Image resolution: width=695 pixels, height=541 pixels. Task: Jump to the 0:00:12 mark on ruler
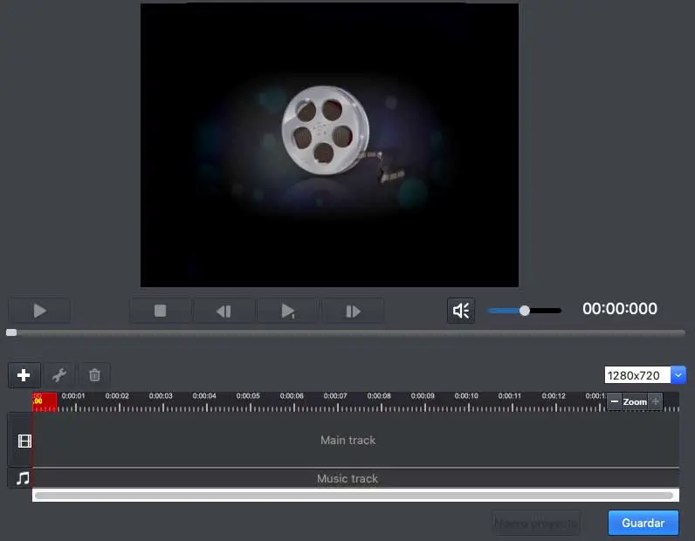pos(554,395)
